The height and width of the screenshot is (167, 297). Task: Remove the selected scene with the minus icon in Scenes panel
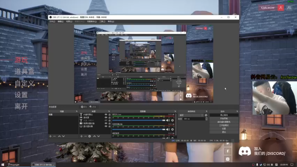(55, 136)
